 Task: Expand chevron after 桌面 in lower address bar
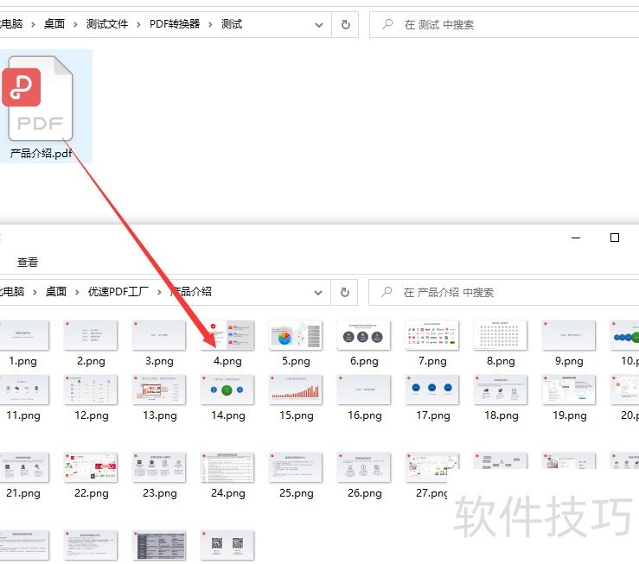[77, 292]
